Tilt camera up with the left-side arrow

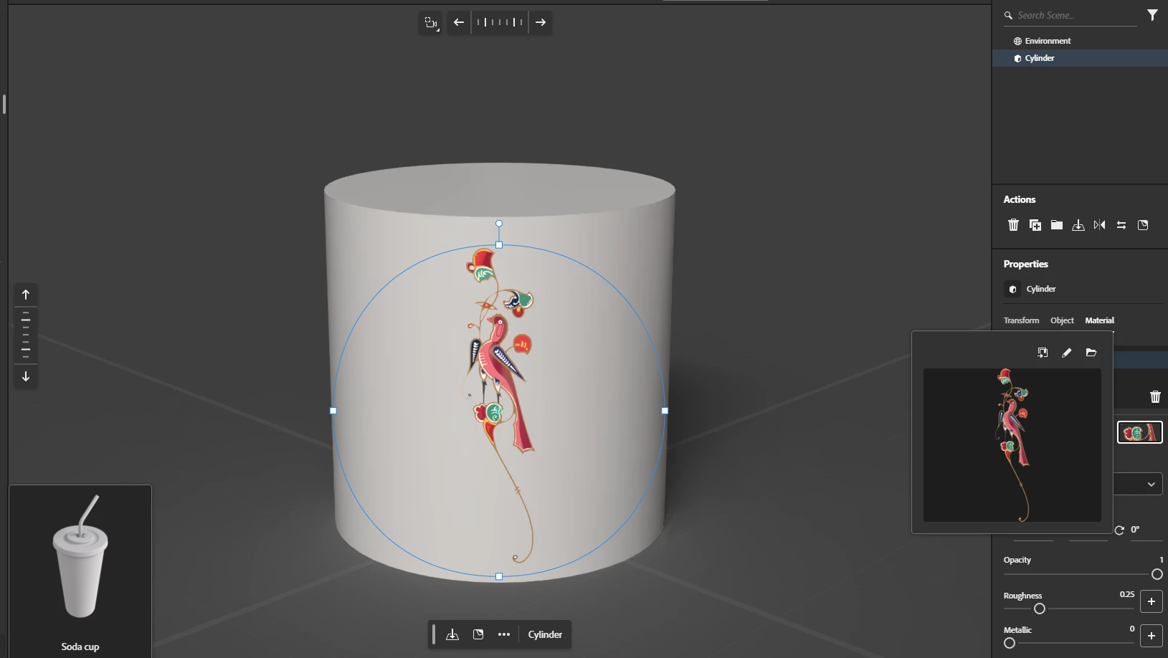coord(26,295)
